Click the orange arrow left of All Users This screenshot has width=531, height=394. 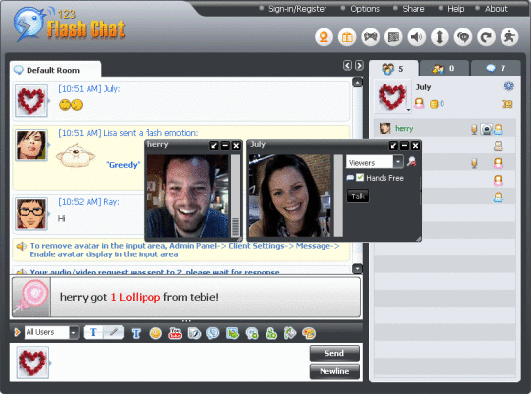coord(17,332)
